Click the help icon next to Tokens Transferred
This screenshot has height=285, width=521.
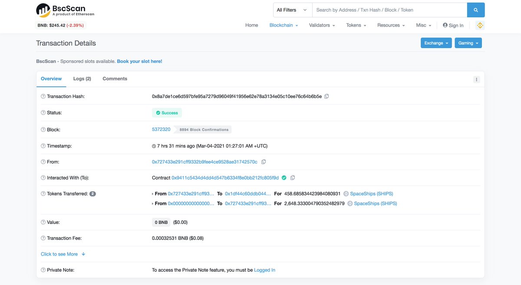tap(43, 194)
